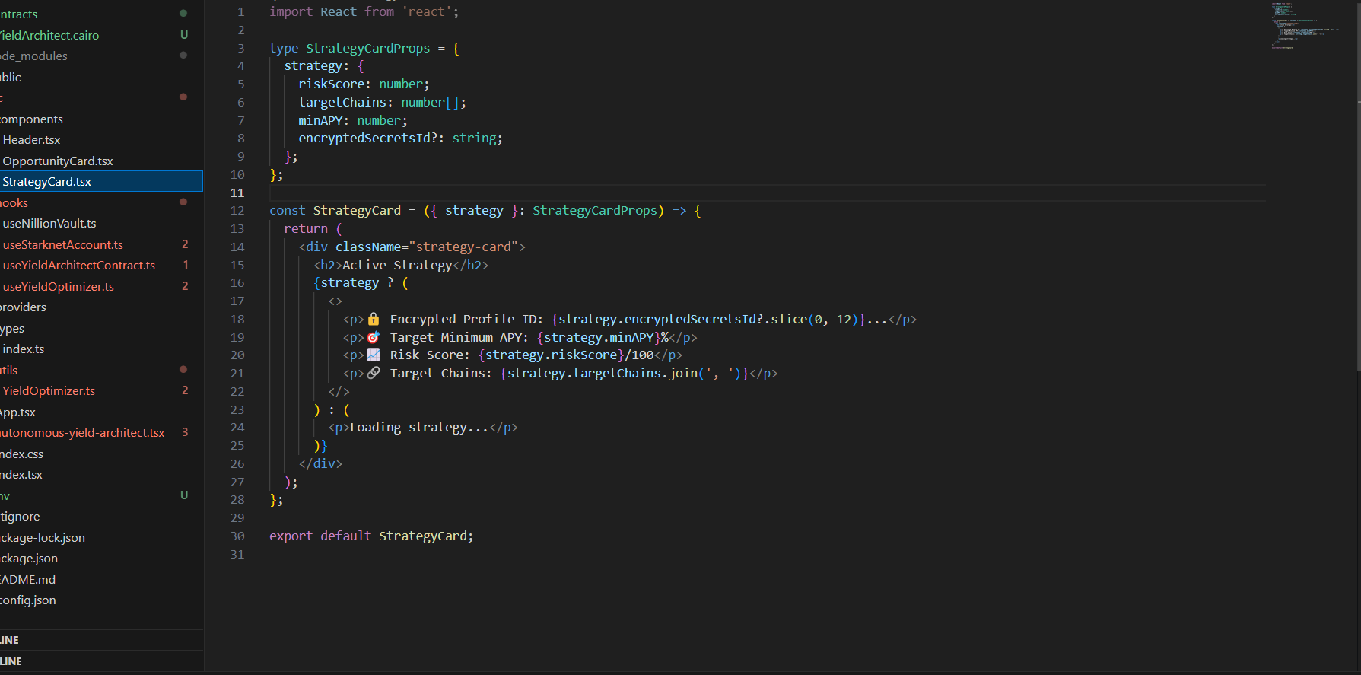Click 'Loading strategy...' text on line 24
The width and height of the screenshot is (1361, 675).
(x=419, y=427)
